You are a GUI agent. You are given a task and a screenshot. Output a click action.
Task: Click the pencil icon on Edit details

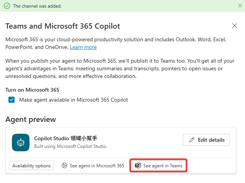(192, 140)
